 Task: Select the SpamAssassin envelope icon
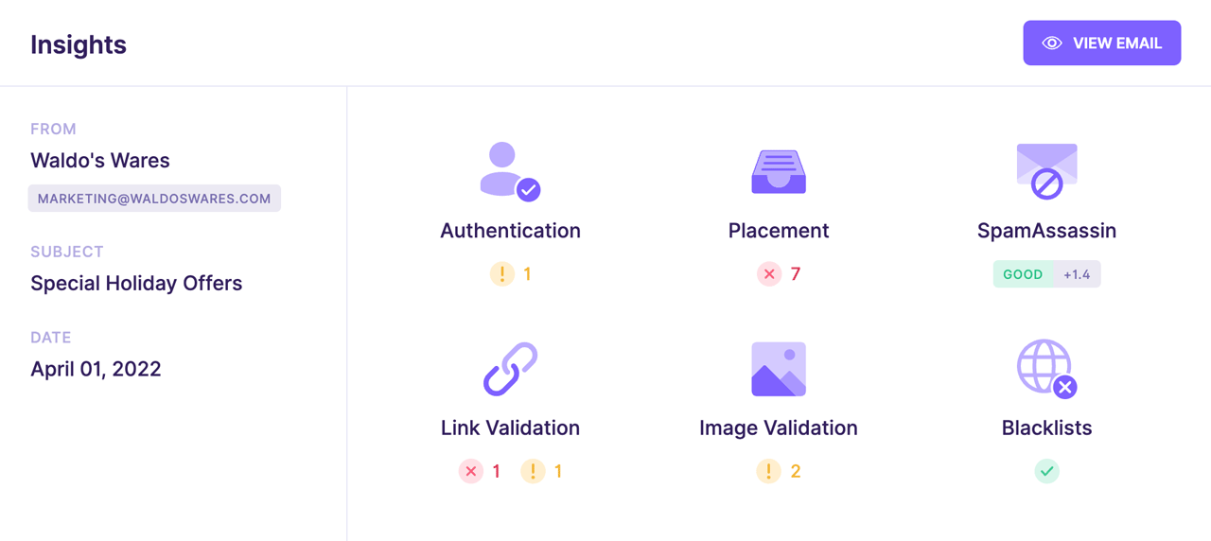[x=1046, y=171]
